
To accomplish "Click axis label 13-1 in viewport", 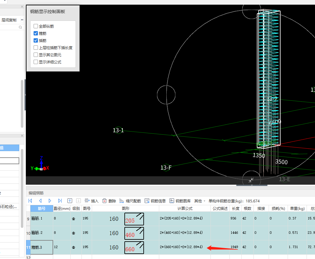I will [118, 130].
